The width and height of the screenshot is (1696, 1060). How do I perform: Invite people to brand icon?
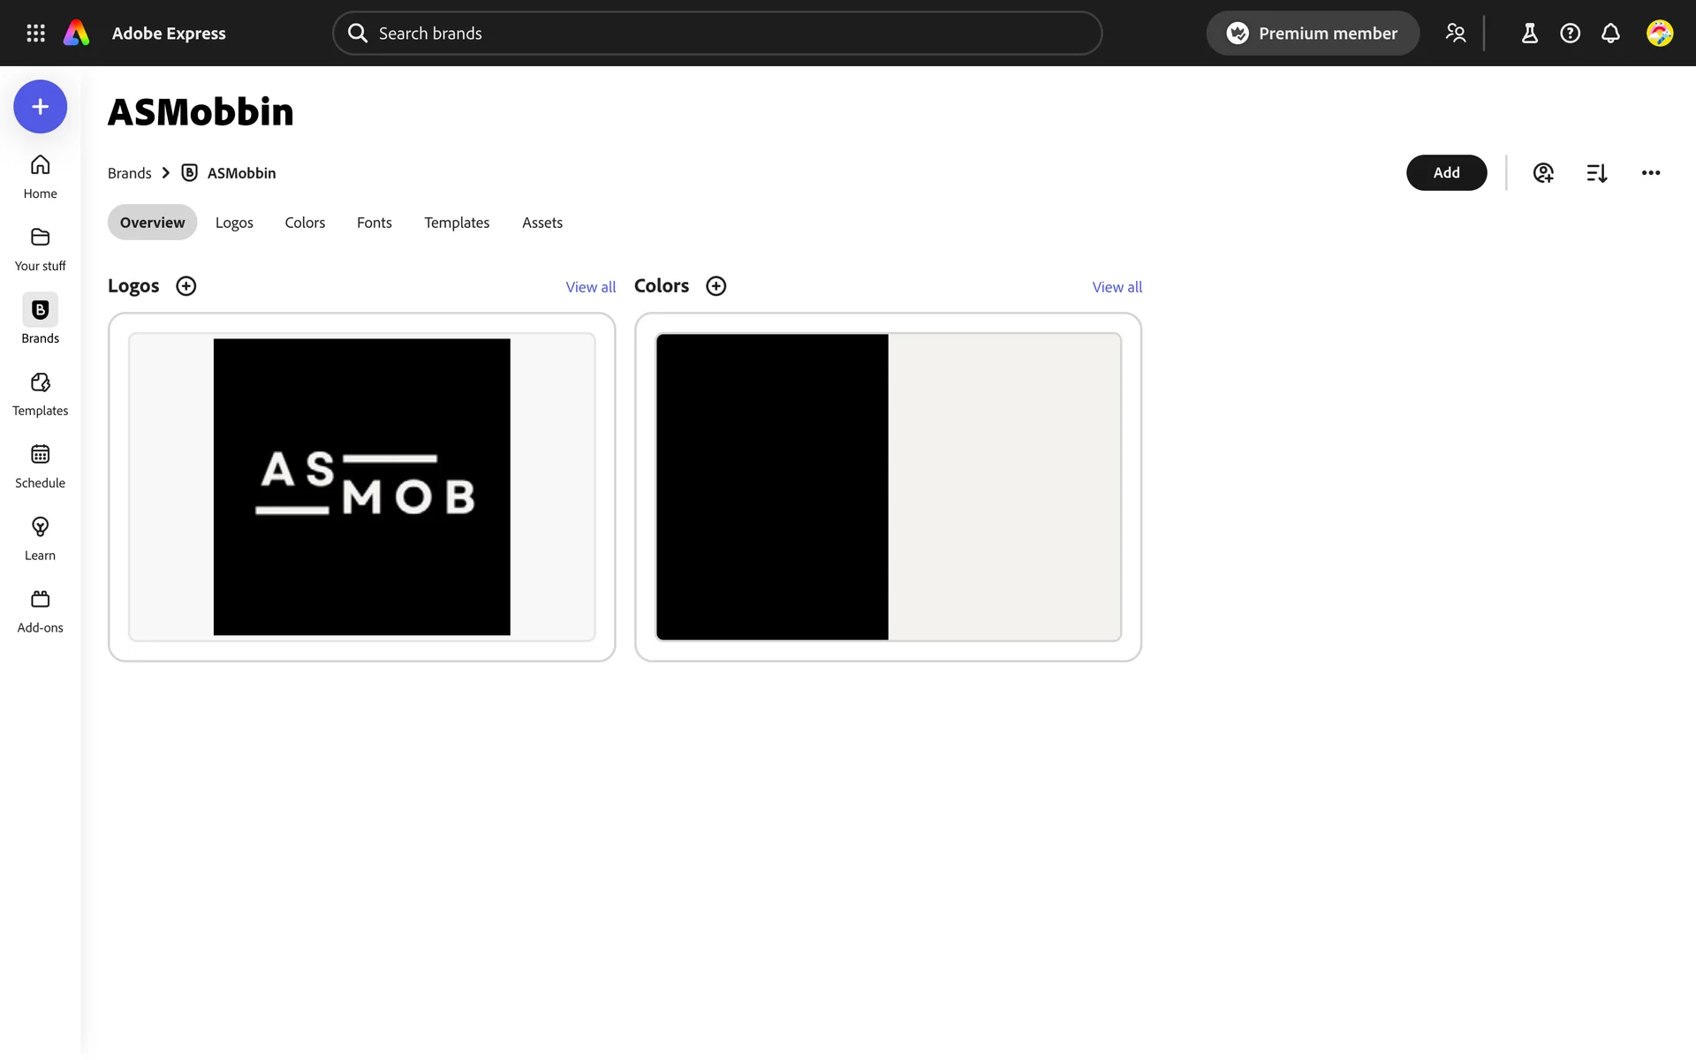pos(1543,173)
